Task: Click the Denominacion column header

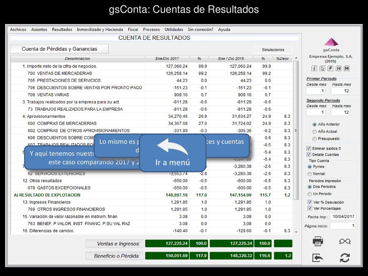Action: point(78,59)
